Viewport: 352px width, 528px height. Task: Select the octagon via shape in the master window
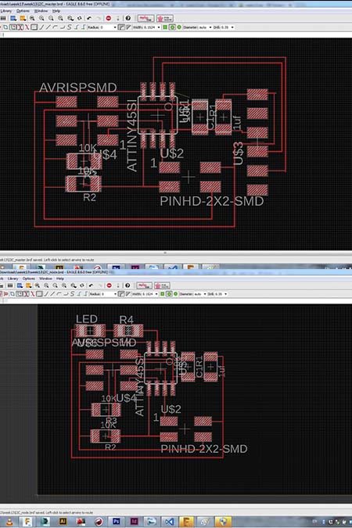179,27
